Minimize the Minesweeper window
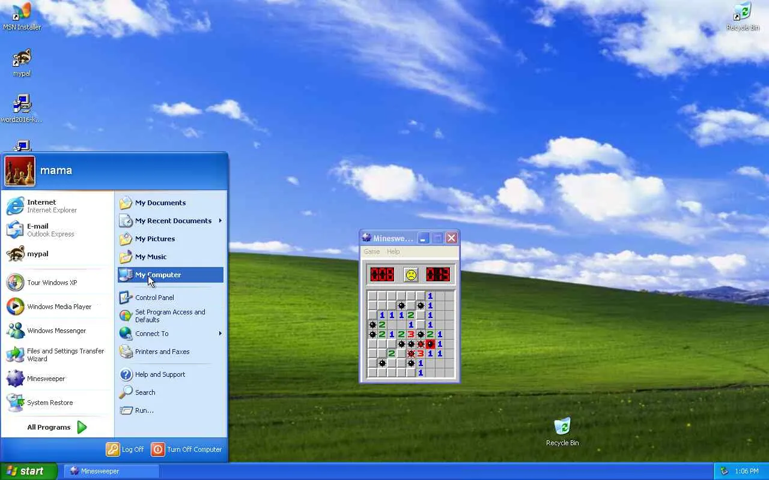The width and height of the screenshot is (769, 480). click(x=424, y=238)
